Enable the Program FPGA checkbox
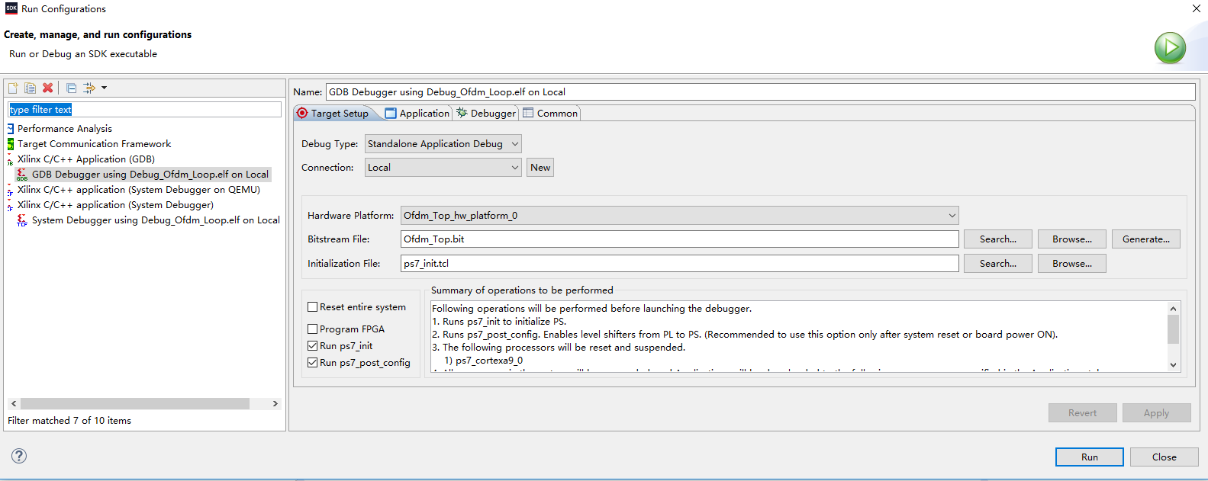The image size is (1208, 481). click(x=312, y=329)
